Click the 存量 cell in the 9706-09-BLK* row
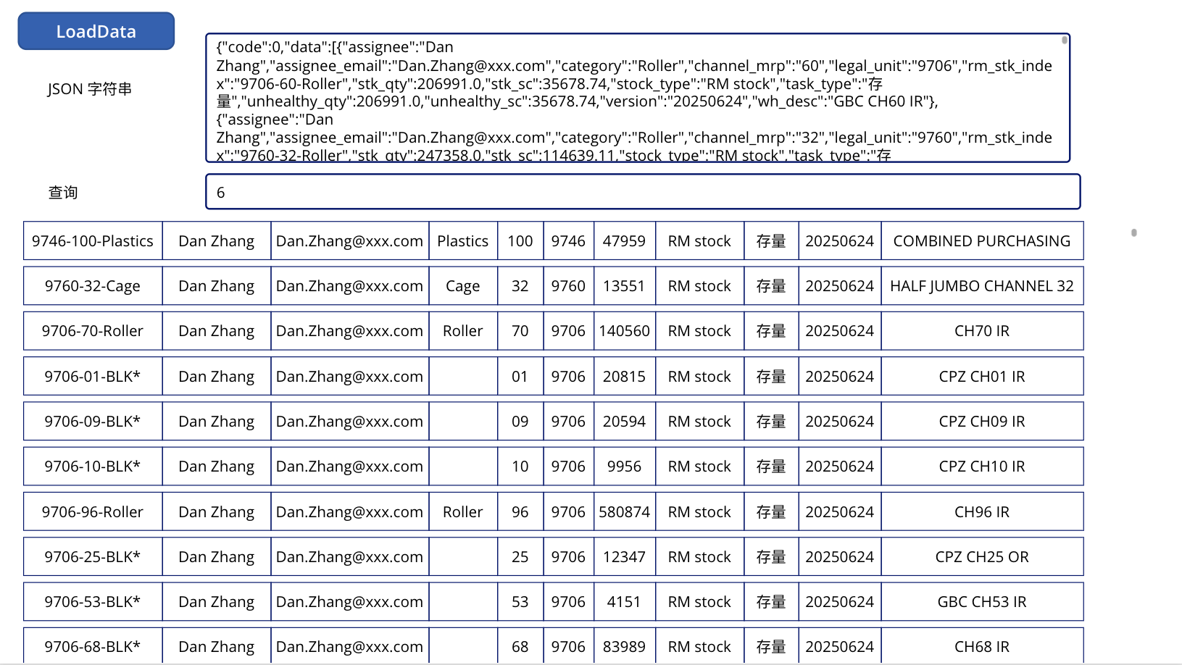The height and width of the screenshot is (665, 1182). tap(771, 422)
